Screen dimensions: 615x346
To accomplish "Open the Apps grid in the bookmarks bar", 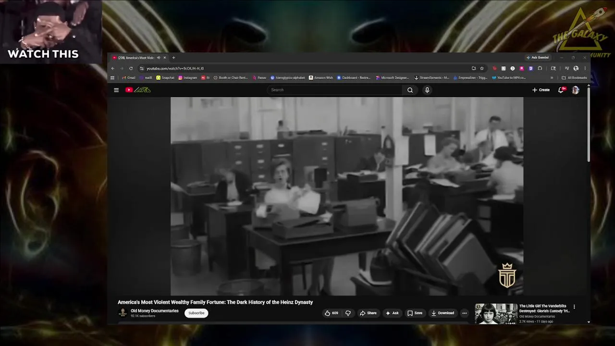I will 112,77.
